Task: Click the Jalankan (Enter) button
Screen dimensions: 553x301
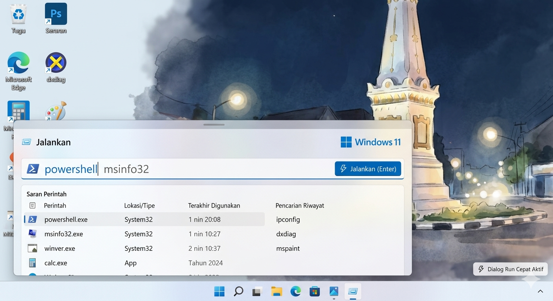Action: (x=368, y=169)
